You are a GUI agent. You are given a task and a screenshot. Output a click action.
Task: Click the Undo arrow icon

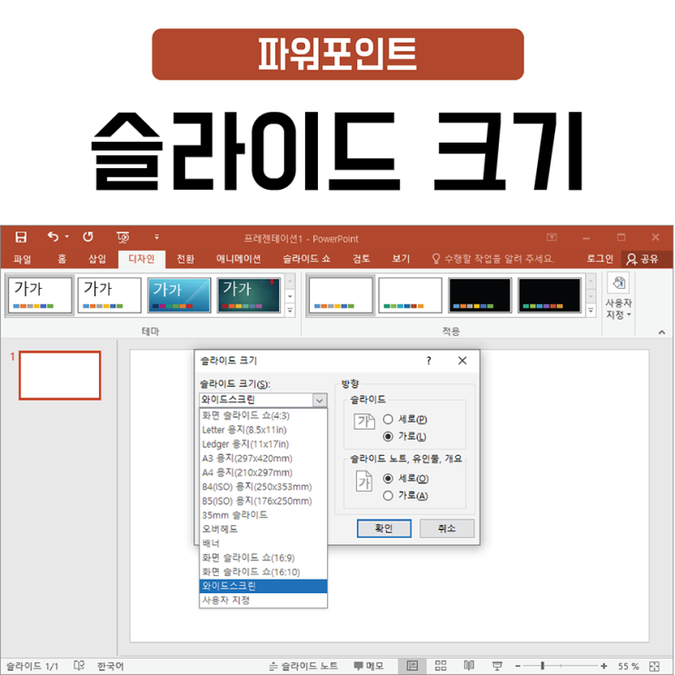point(53,236)
